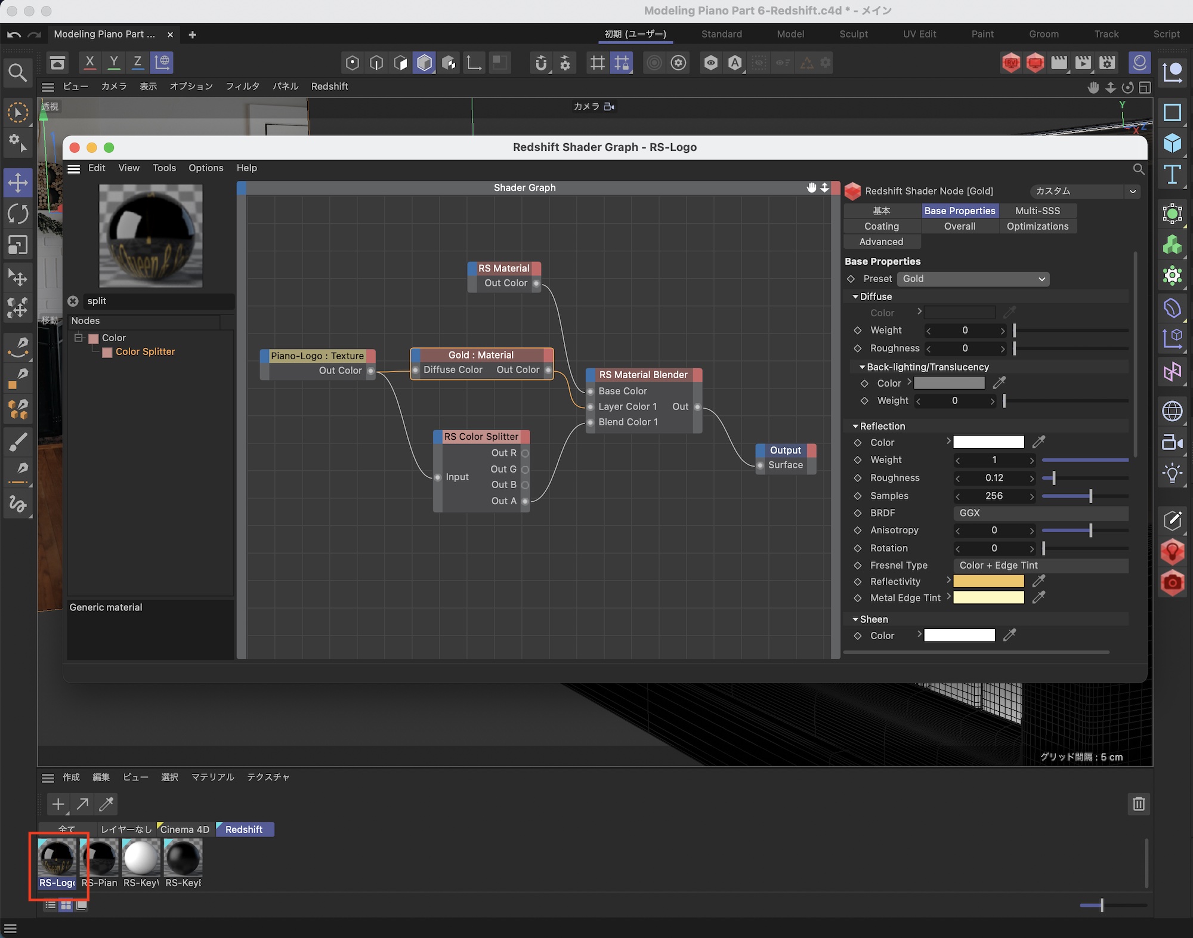Viewport: 1193px width, 938px height.
Task: Click the Scale tool icon
Action: click(18, 245)
